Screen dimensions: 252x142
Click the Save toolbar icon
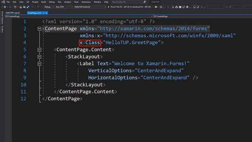[24, 7]
